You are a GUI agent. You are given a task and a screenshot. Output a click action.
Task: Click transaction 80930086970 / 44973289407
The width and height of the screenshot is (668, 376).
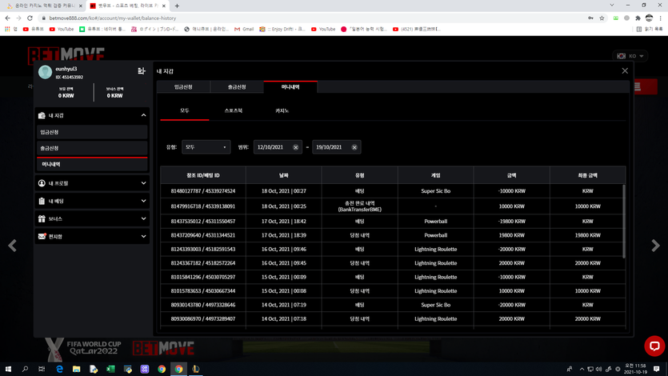[x=203, y=318]
